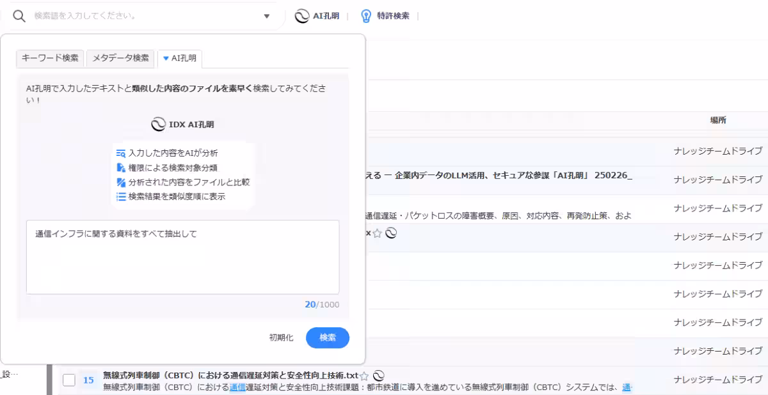
Task: Open the magnifier search field options
Action: coord(19,15)
